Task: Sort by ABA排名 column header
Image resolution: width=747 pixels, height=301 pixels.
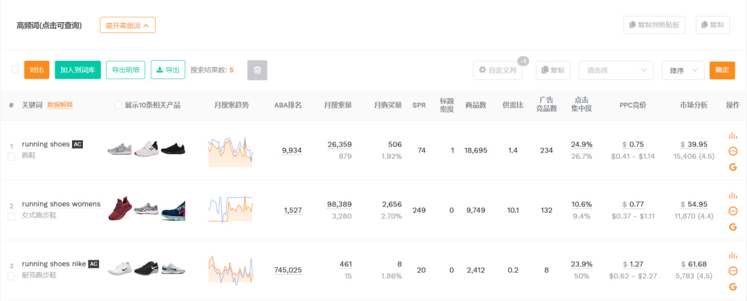Action: 288,105
